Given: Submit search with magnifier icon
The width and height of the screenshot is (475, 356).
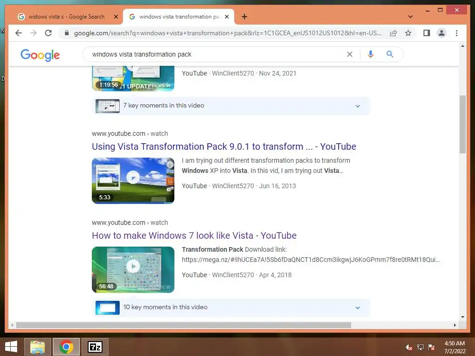Looking at the screenshot, I should click(x=390, y=54).
